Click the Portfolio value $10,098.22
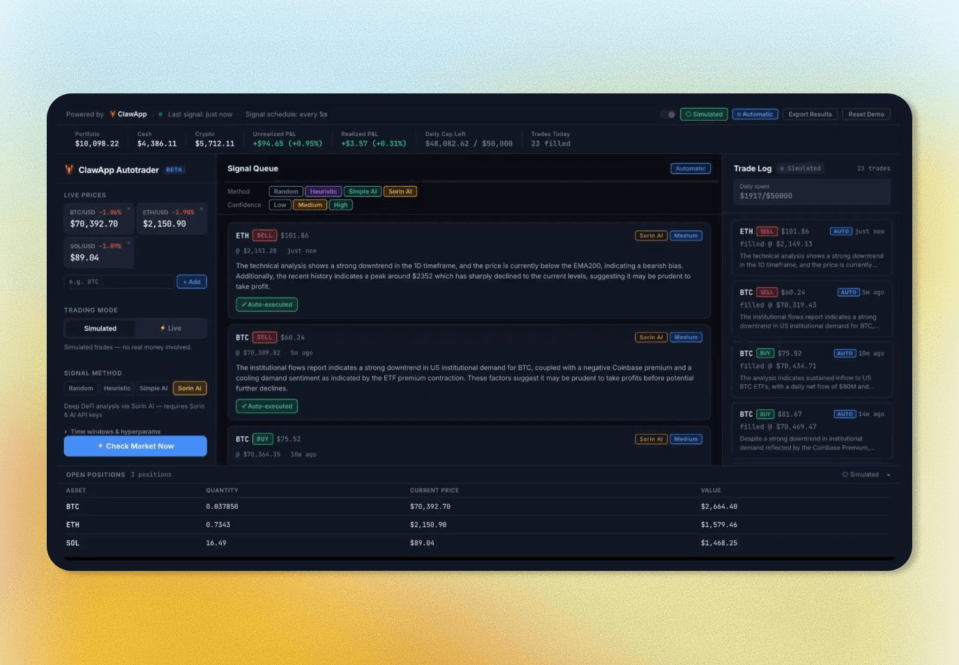 click(x=97, y=144)
